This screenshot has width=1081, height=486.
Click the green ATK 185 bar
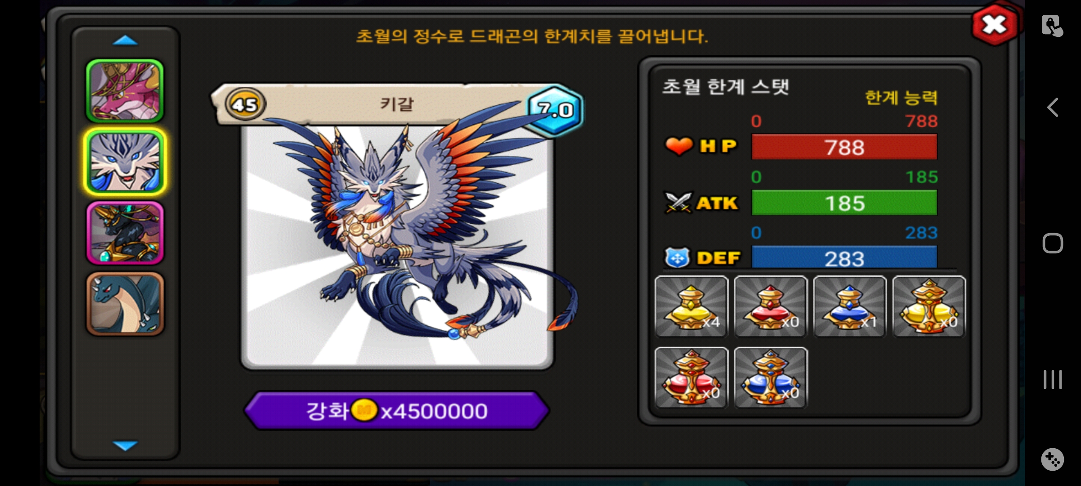tap(845, 203)
